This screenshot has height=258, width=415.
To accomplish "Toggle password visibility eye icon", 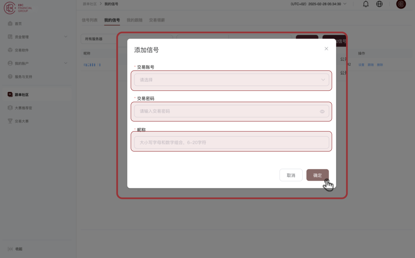I will (x=322, y=111).
